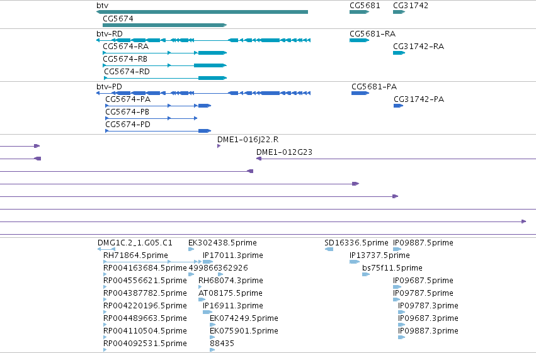Select AT08175.5prime EST label
Screen dimensions: 536x353
coord(231,293)
